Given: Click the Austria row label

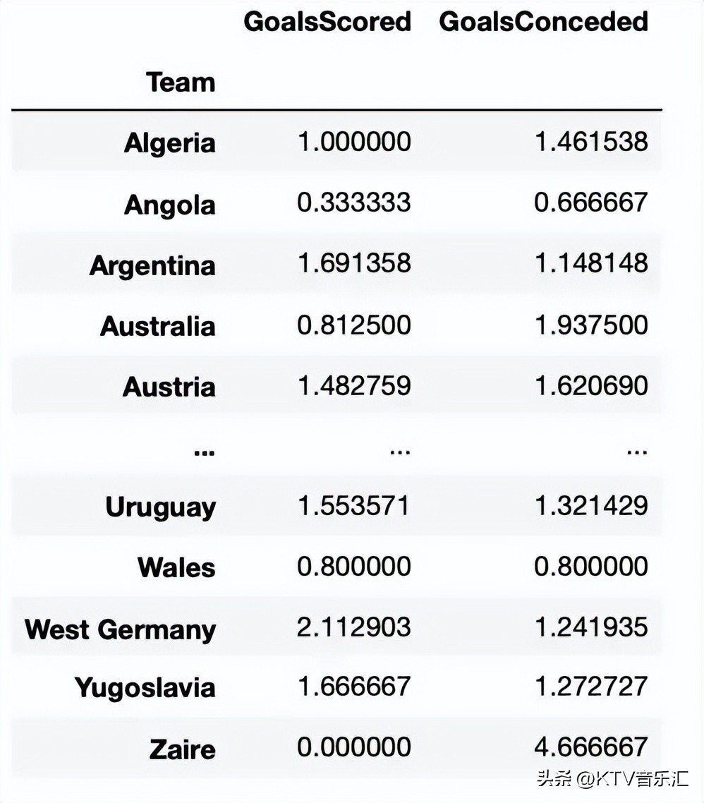Looking at the screenshot, I should [169, 387].
